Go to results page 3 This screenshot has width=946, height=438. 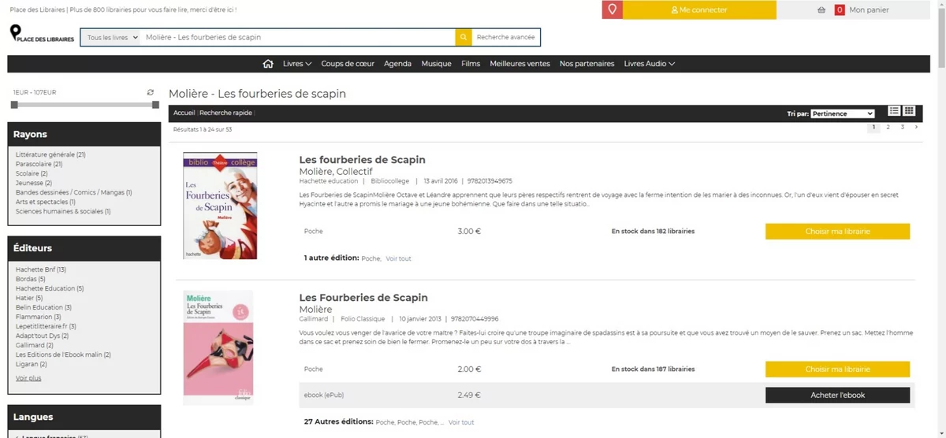(x=902, y=127)
